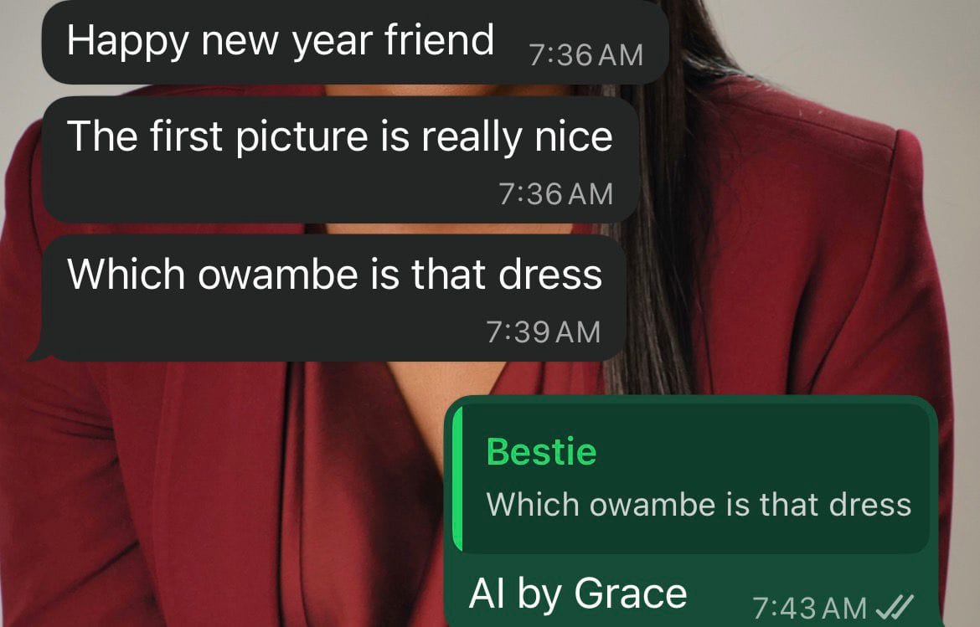Screen dimensions: 980x627
Task: Tap the double check read receipt icon
Action: point(895,605)
